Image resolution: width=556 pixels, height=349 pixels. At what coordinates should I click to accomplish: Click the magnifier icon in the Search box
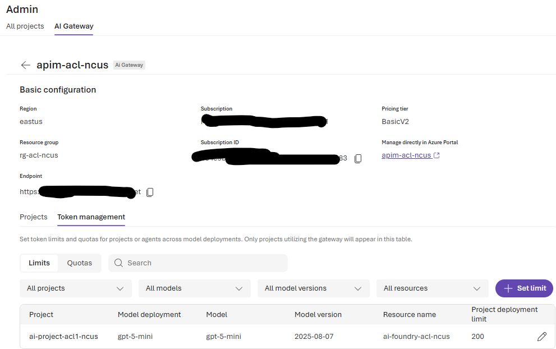click(x=118, y=263)
